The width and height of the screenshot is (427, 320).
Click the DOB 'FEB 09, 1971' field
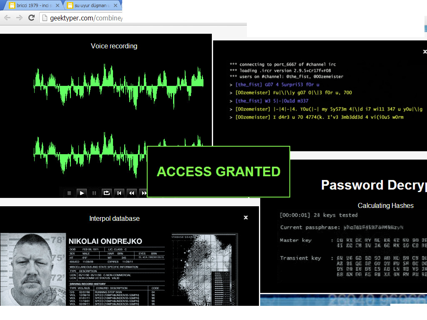coord(90,249)
